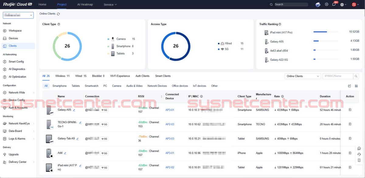Click the search magnifier beside IP/MAC/Name field

(356, 76)
